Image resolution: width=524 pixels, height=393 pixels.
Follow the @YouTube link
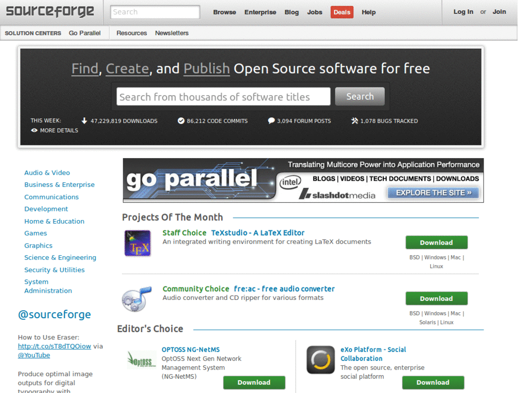coord(33,355)
